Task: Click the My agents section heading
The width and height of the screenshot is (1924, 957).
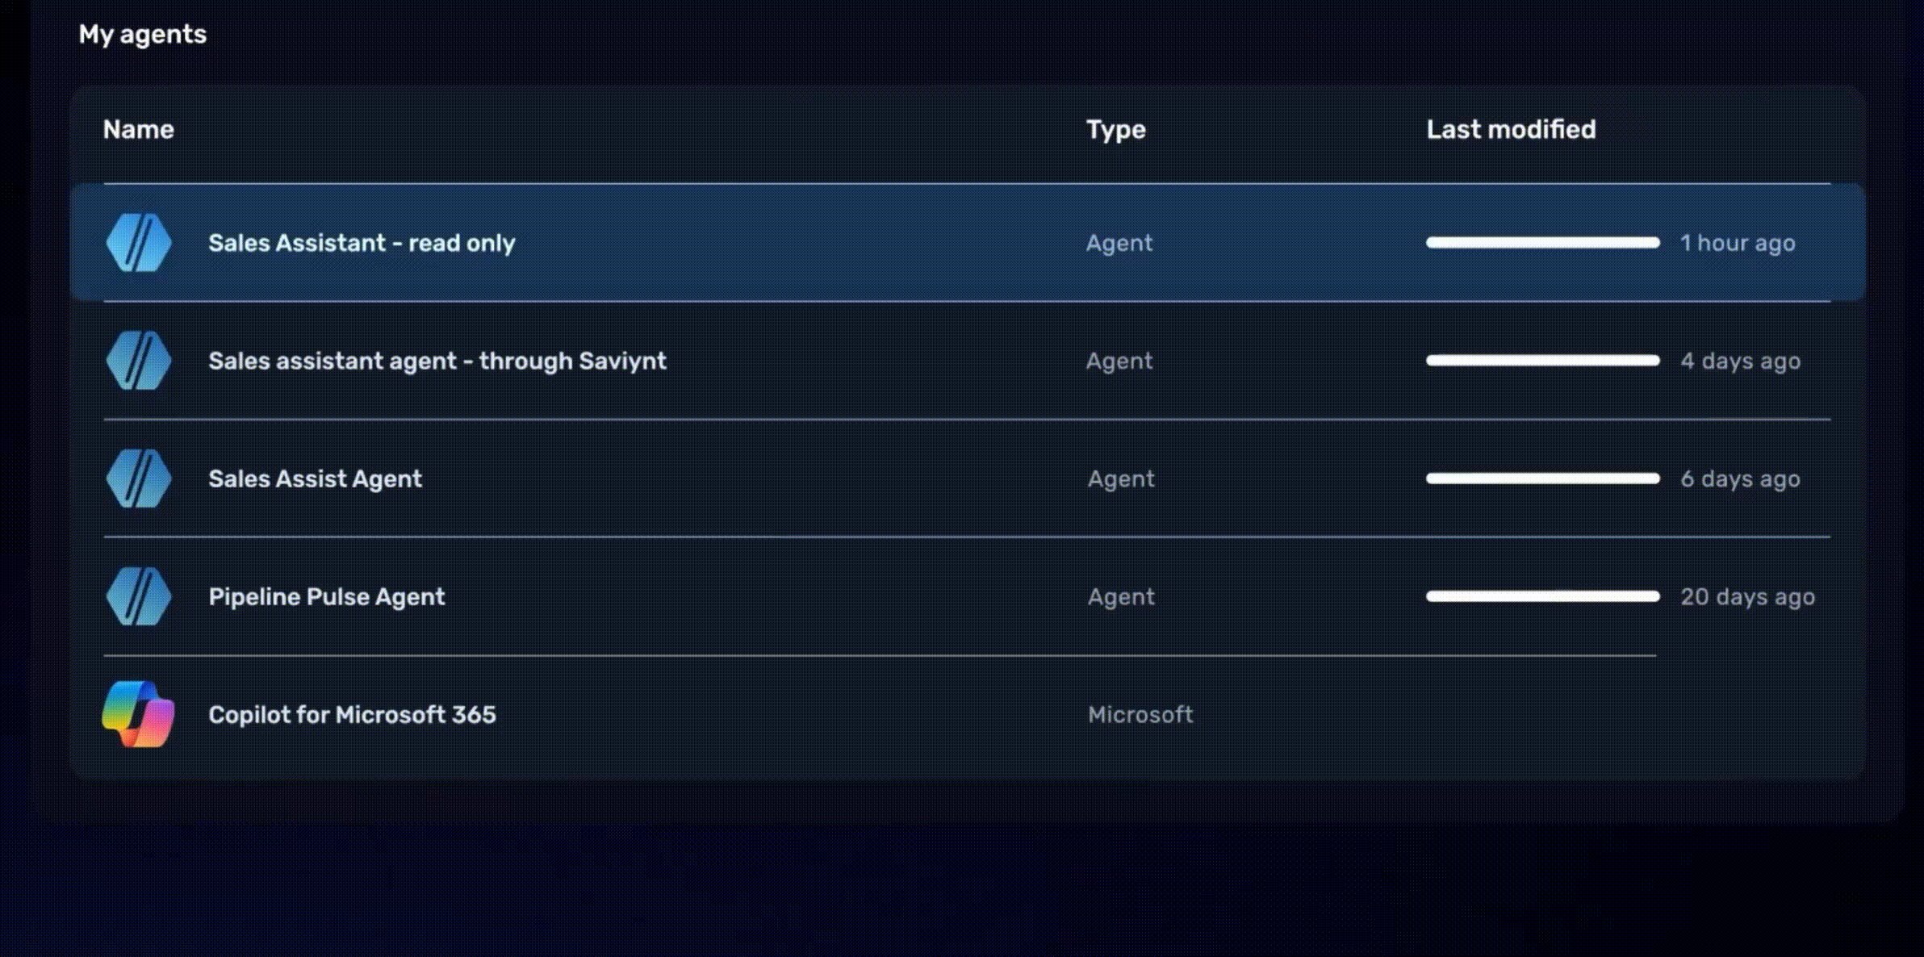Action: click(x=143, y=34)
